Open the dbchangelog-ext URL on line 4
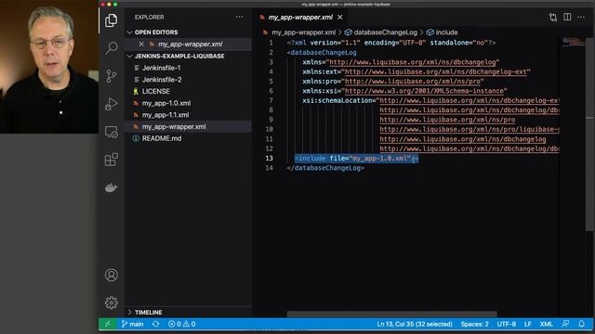The height and width of the screenshot is (334, 595). (436, 71)
